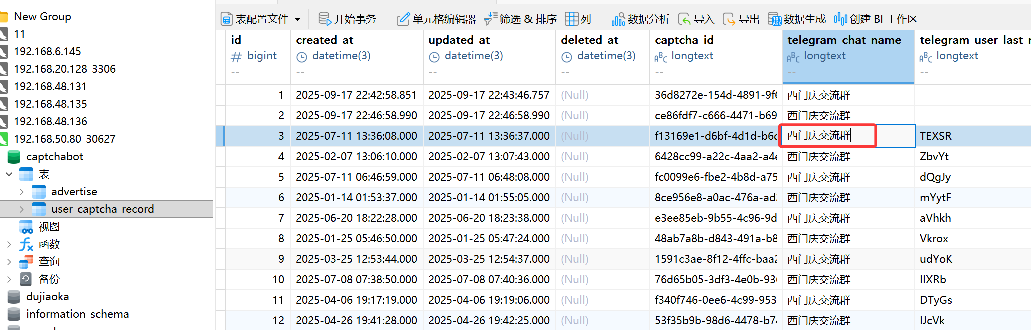Viewport: 1031px width, 330px height.
Task: Select connection 192.168.20.128_3306
Action: (65, 69)
